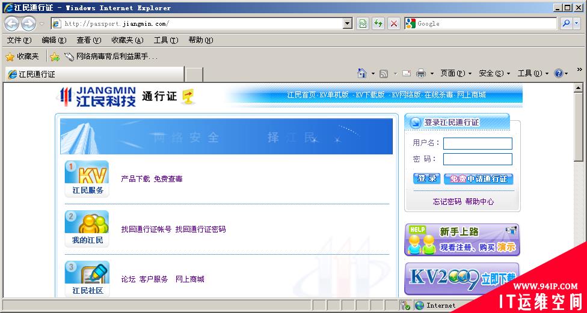587x313 pixels.
Task: Click in the Google search box
Action: (x=486, y=23)
